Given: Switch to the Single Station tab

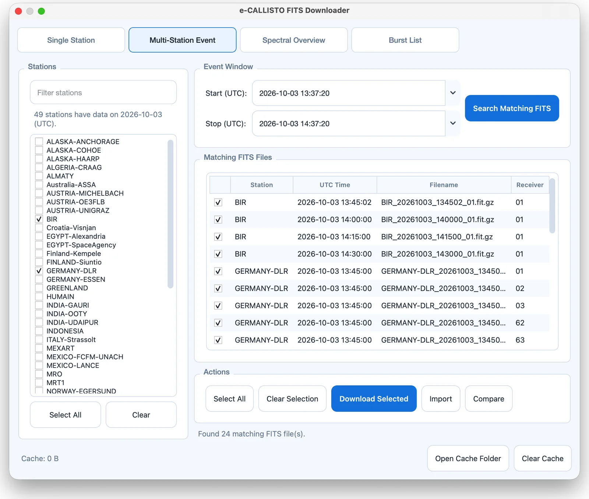Looking at the screenshot, I should click(x=71, y=40).
